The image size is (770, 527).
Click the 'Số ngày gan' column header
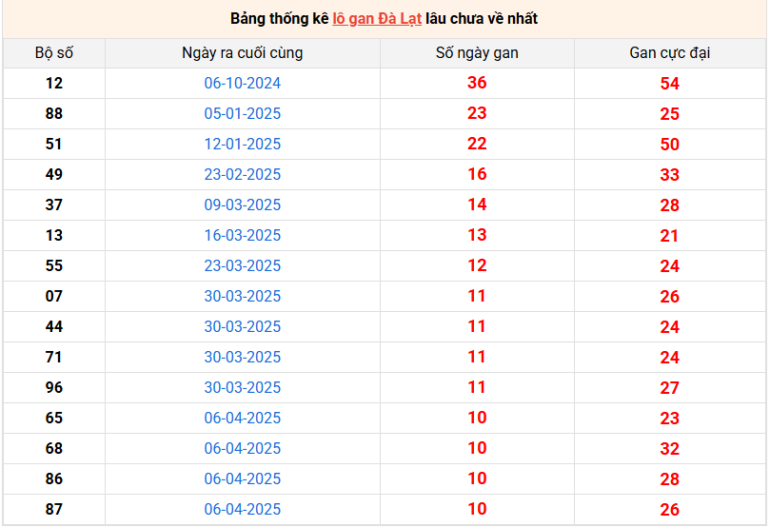coord(477,53)
